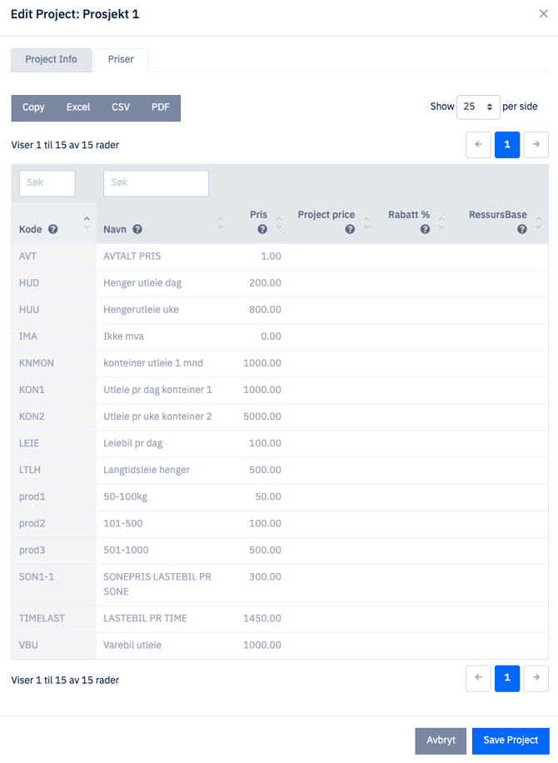Go to previous page using top arrow
The image size is (558, 763).
(x=478, y=144)
